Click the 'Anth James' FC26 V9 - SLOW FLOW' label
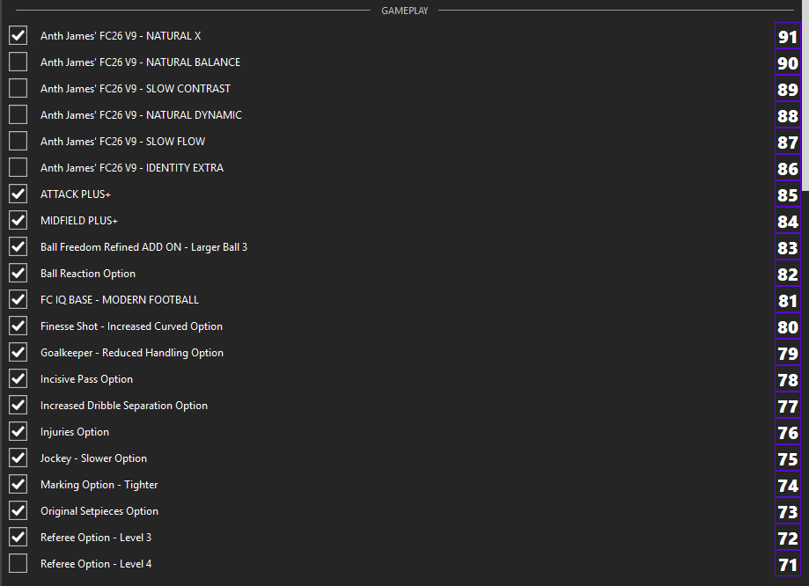The width and height of the screenshot is (809, 586). coord(122,142)
